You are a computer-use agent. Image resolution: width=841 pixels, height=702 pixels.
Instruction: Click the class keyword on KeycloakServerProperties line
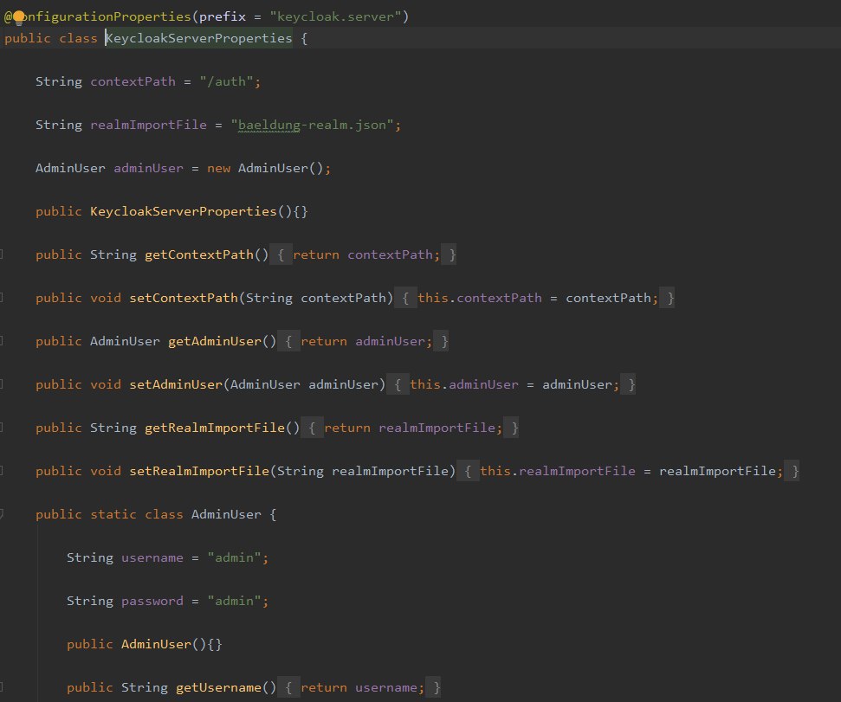pos(78,39)
